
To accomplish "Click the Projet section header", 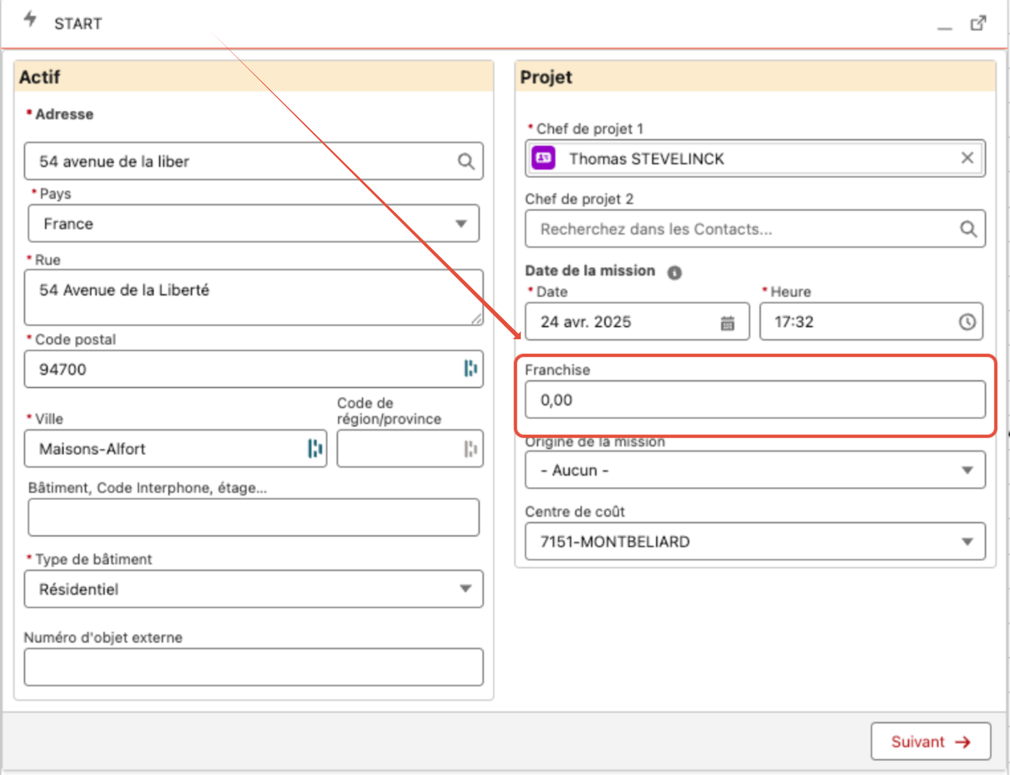I will 755,77.
